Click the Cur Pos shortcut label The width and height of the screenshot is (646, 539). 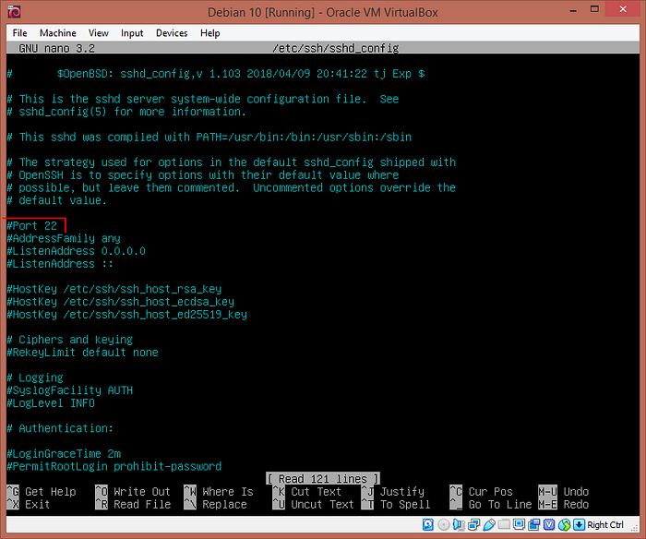491,492
